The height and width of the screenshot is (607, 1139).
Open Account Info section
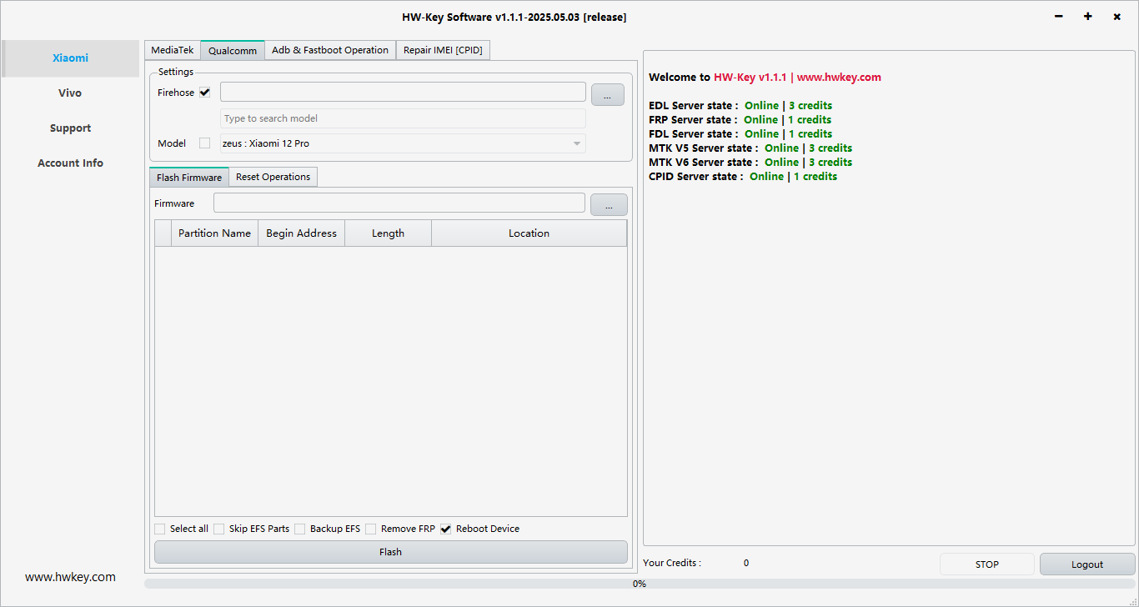tap(70, 163)
